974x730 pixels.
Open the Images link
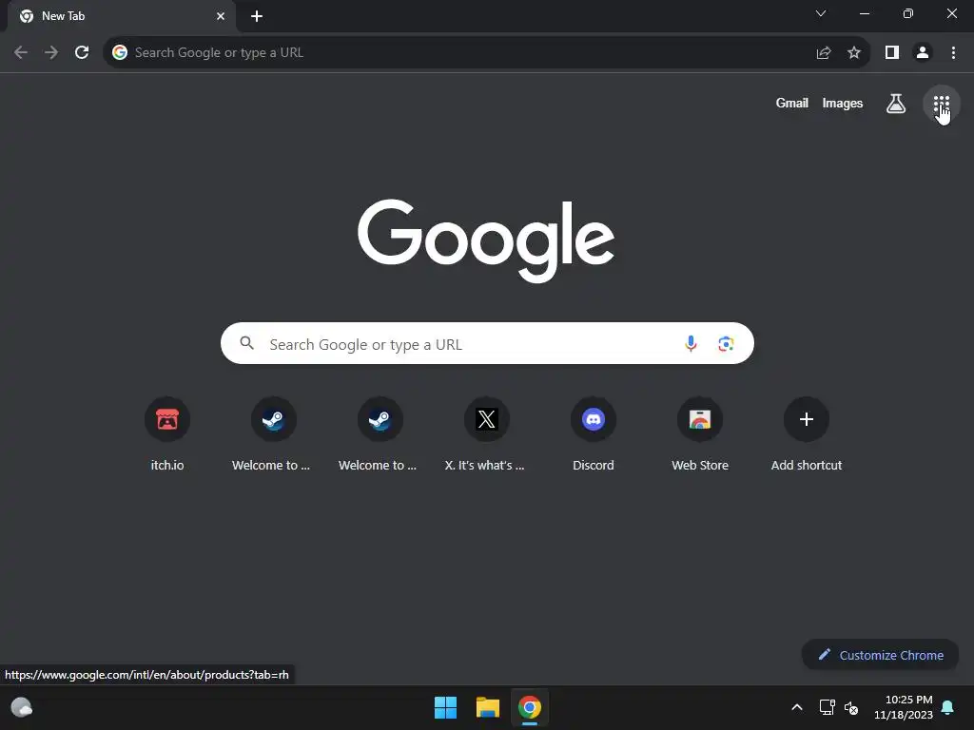pyautogui.click(x=842, y=103)
